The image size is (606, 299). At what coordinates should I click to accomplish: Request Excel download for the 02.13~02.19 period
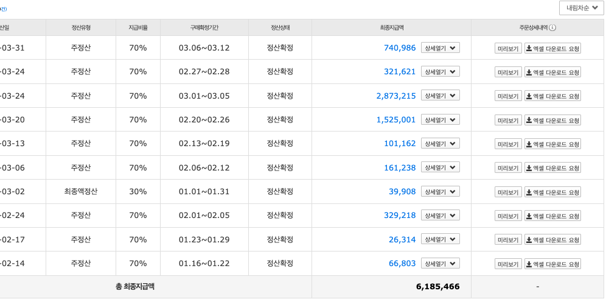click(x=552, y=144)
